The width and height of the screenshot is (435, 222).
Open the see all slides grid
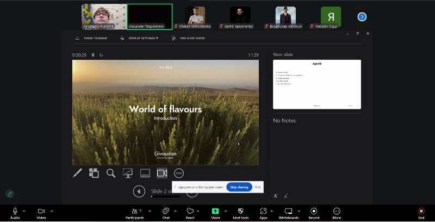tap(94, 173)
